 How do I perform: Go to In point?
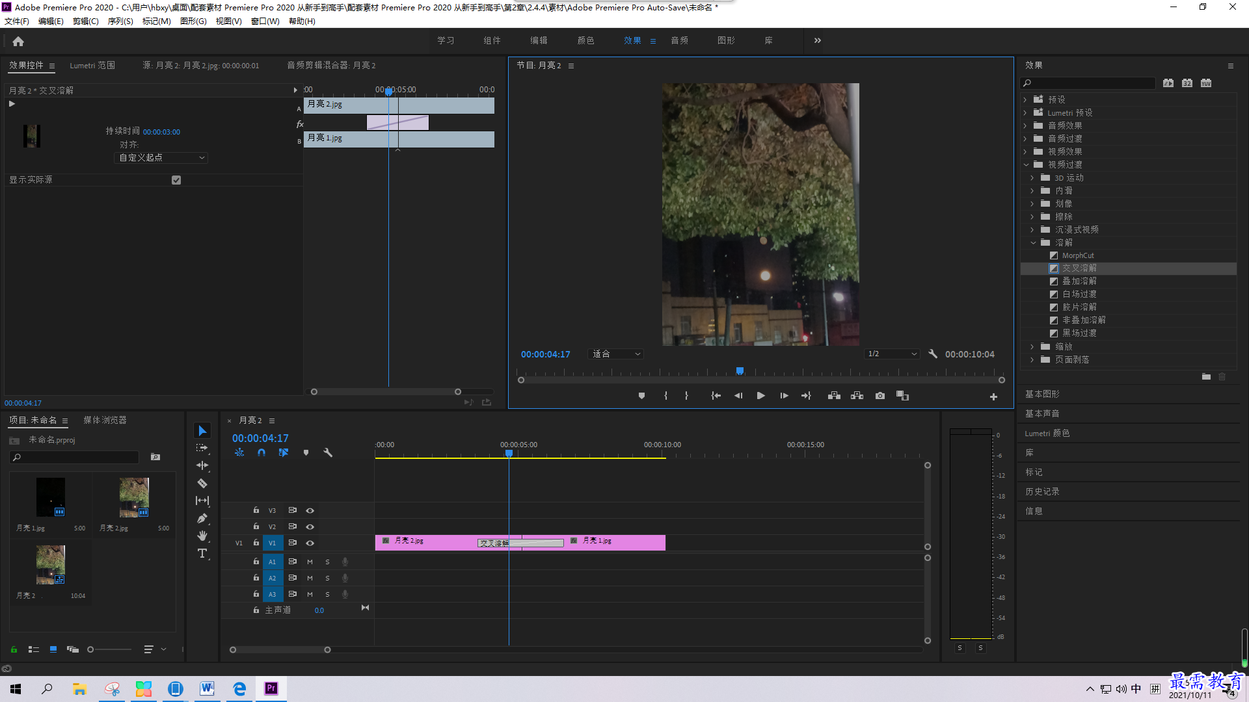click(x=716, y=396)
